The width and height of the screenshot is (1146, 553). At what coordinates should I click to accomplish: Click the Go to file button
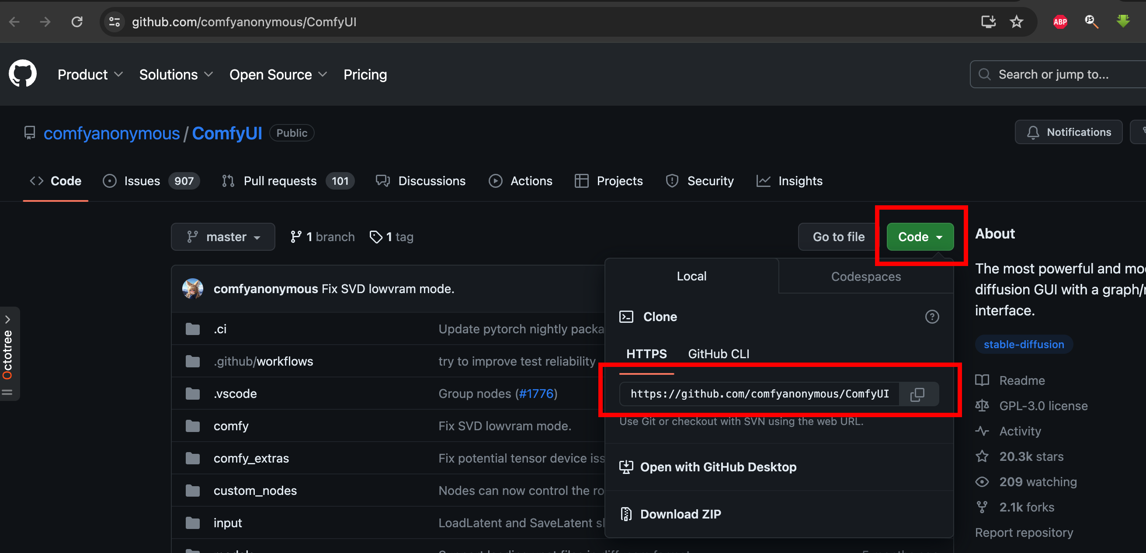point(838,237)
